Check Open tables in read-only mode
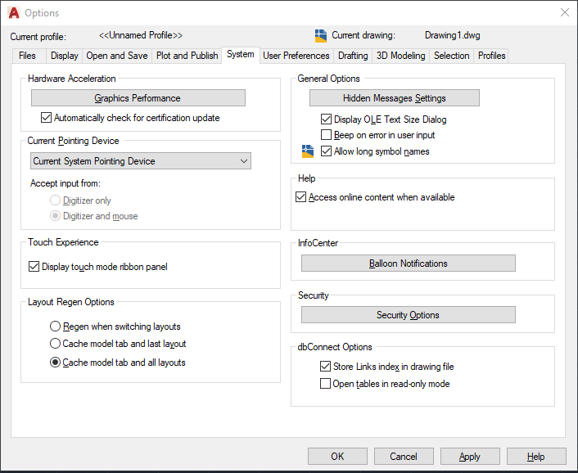This screenshot has width=578, height=473. pos(327,383)
